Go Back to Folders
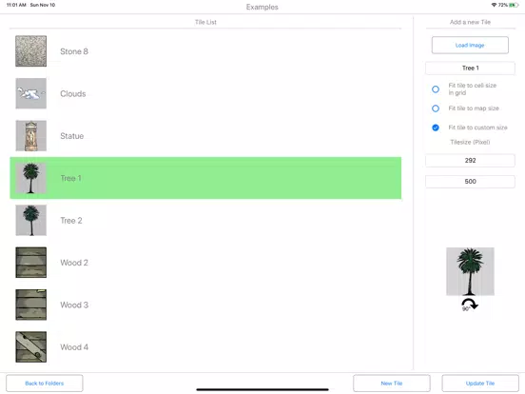Screen dimensions: 525x394 pos(44,383)
